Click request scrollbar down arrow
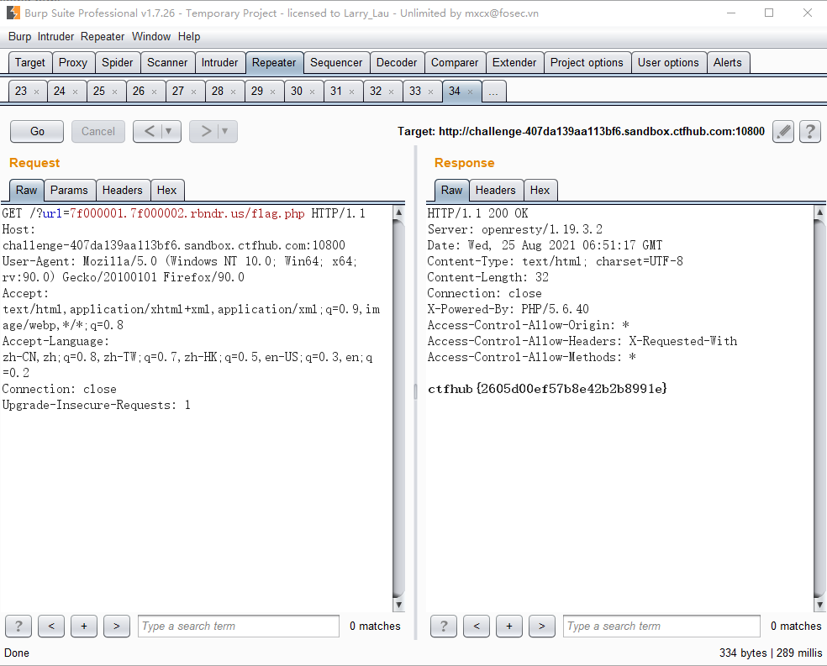This screenshot has height=666, width=827. (x=398, y=605)
